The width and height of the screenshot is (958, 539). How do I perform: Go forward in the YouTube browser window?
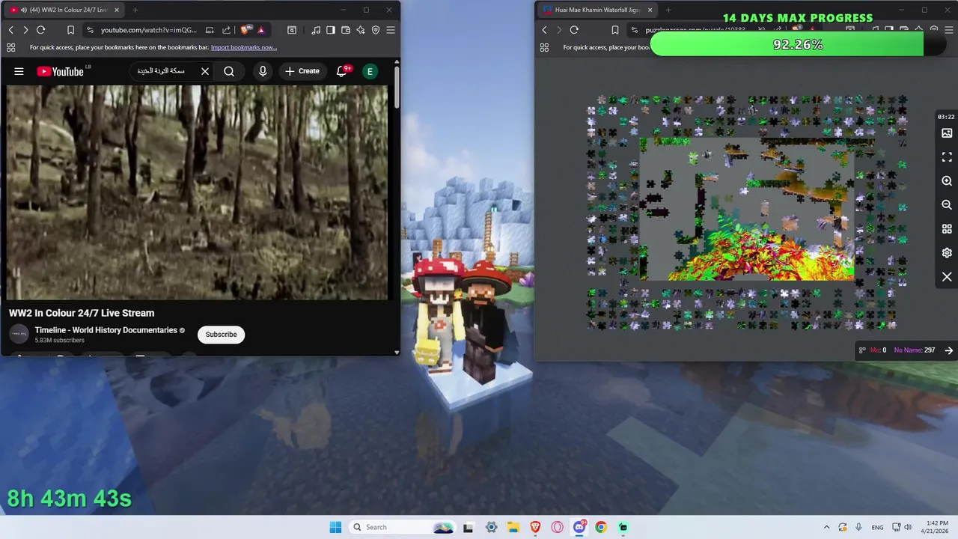[x=25, y=30]
